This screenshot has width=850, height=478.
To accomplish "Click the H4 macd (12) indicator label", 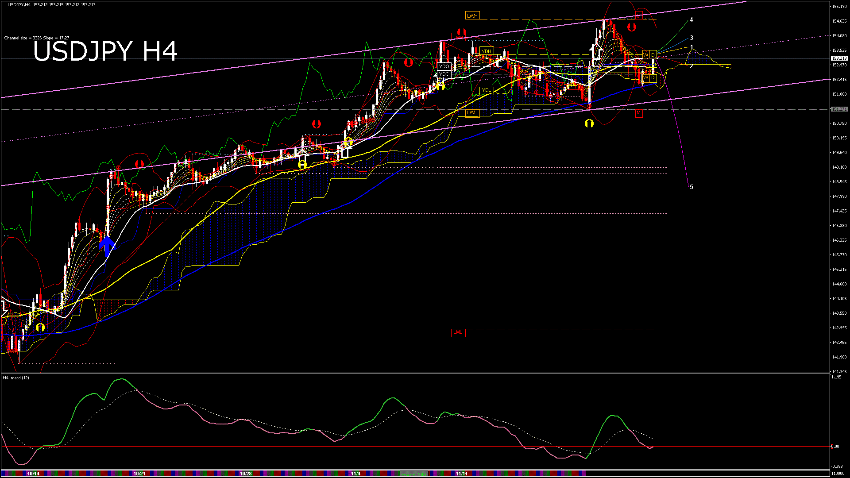I will 16,378.
